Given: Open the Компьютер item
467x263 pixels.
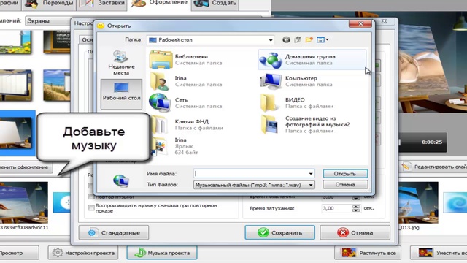Looking at the screenshot, I should (x=296, y=81).
